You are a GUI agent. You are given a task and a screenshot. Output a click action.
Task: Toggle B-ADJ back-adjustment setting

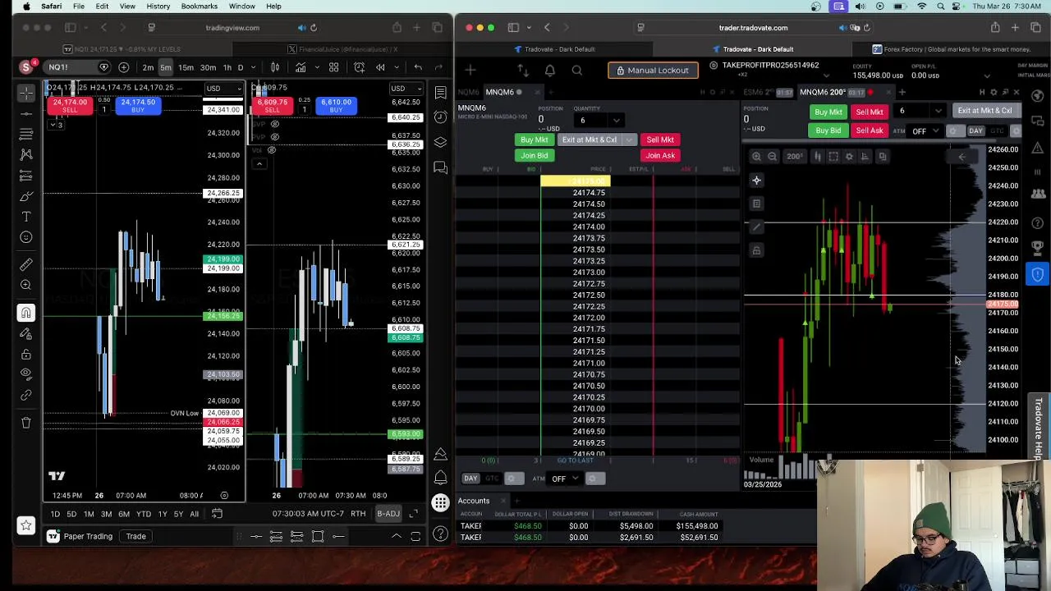click(x=388, y=514)
